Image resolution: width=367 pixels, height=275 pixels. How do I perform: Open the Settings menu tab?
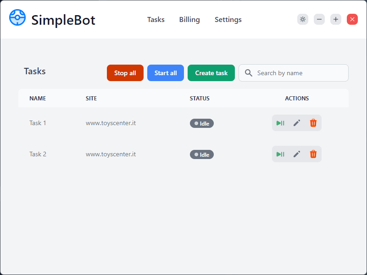(228, 20)
